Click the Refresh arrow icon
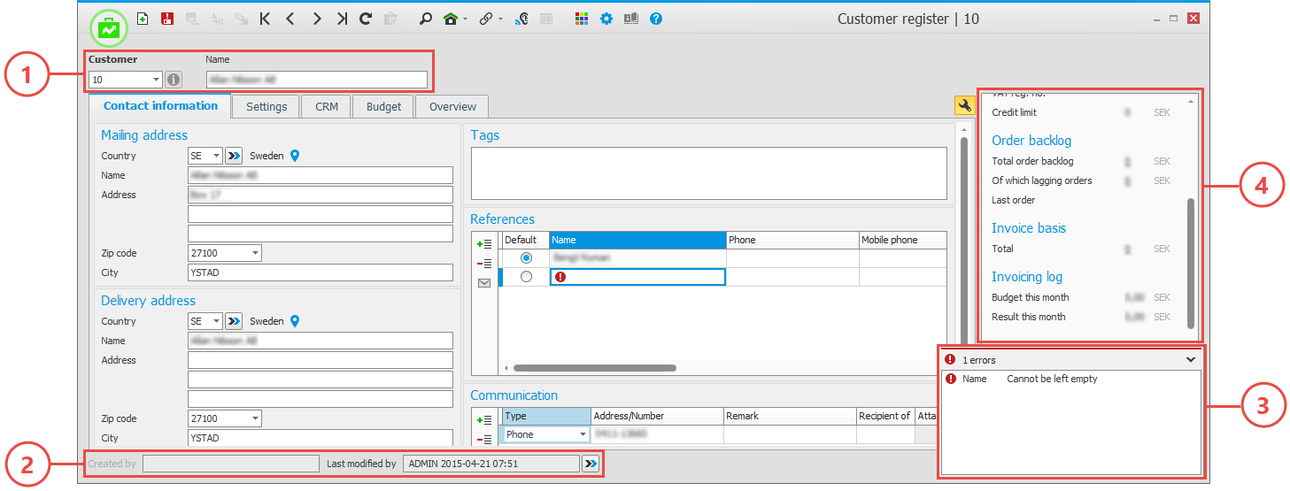 click(x=366, y=19)
